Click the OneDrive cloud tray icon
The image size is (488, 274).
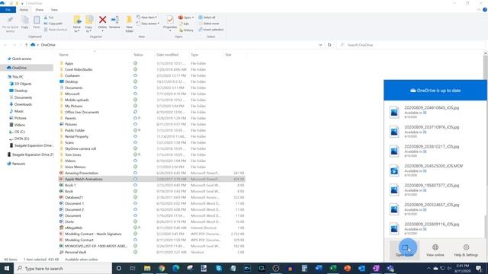pos(436,268)
